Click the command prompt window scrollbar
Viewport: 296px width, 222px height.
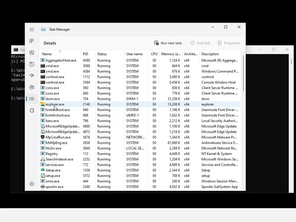click(x=291, y=61)
